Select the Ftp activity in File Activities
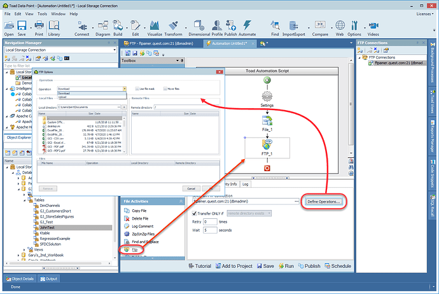 [x=135, y=249]
